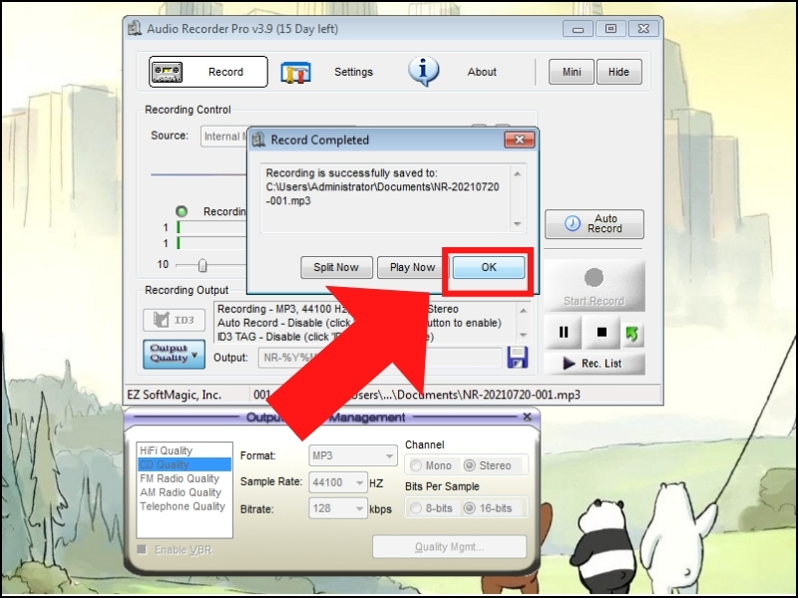Dismiss the Record Completed dialog with OK
798x598 pixels.
[x=488, y=267]
